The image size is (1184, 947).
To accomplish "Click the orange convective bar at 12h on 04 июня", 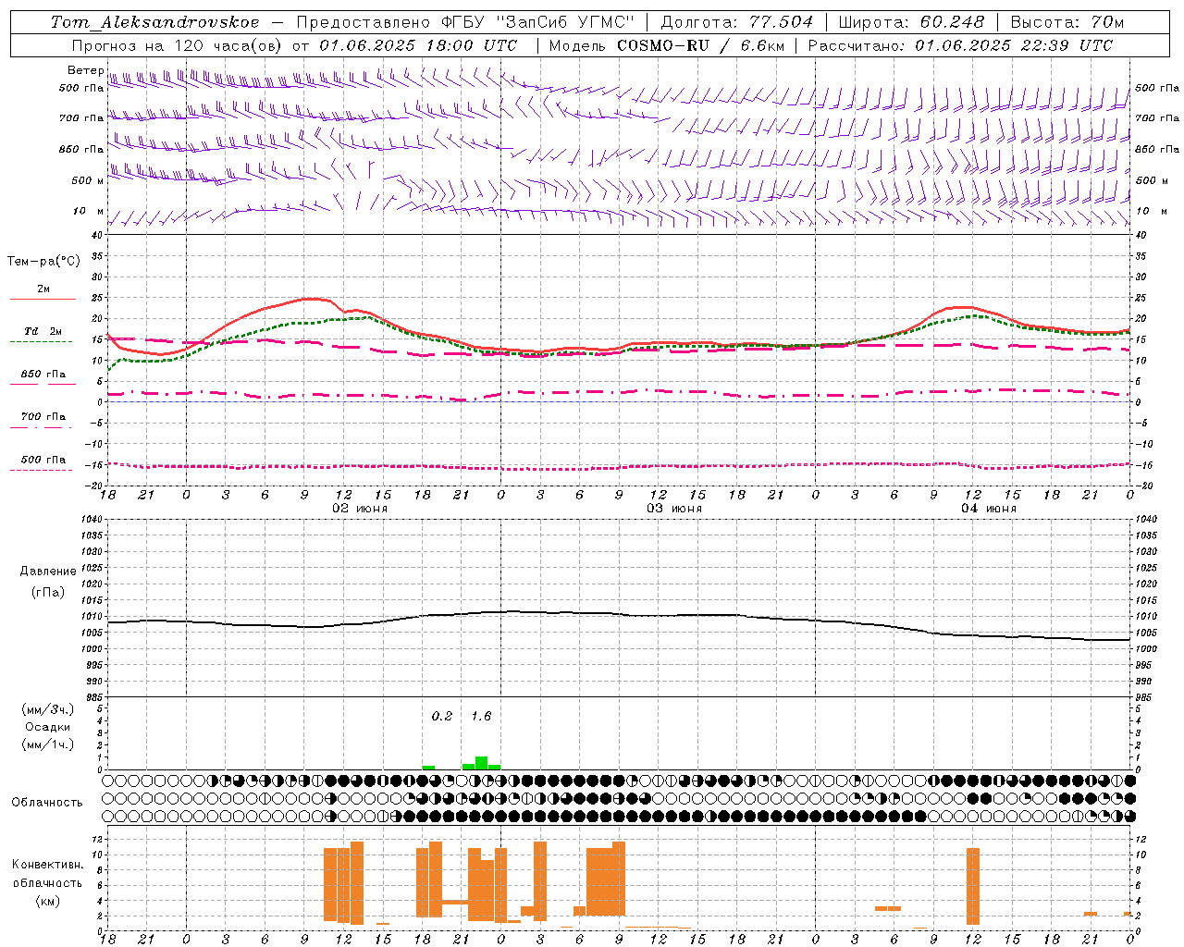I will coord(972,886).
